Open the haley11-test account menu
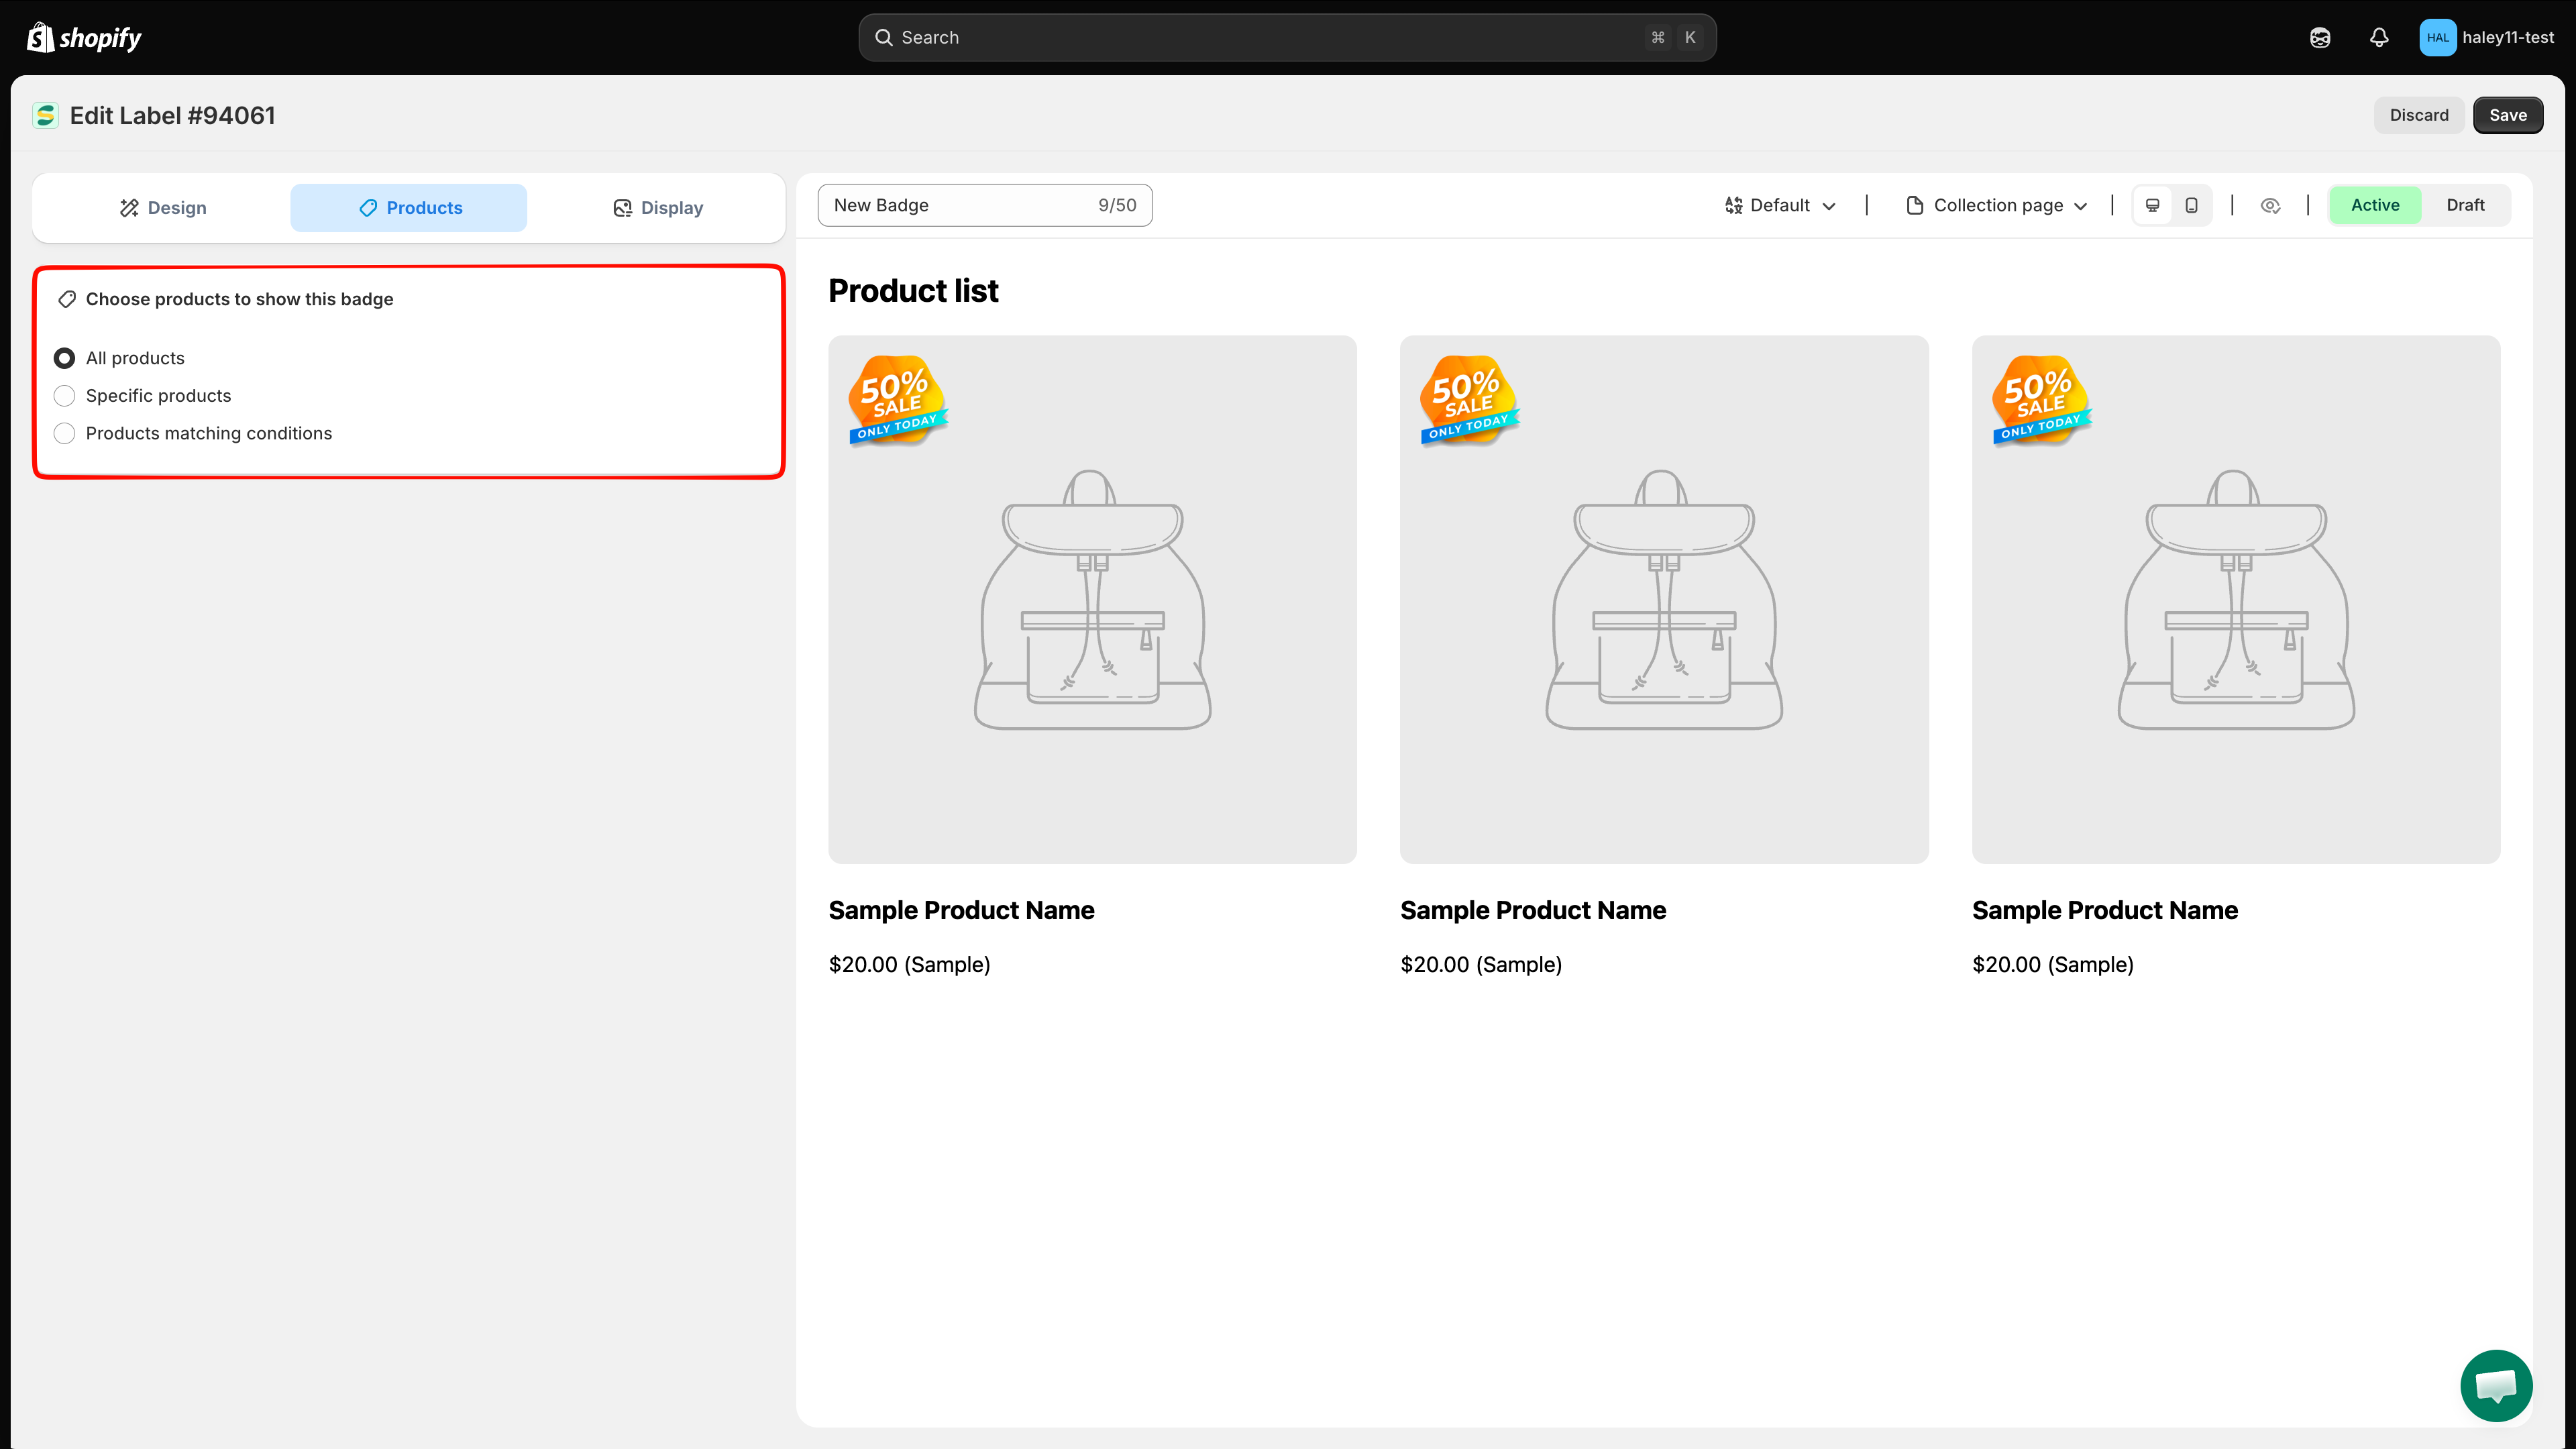This screenshot has height=1449, width=2576. coord(2487,38)
